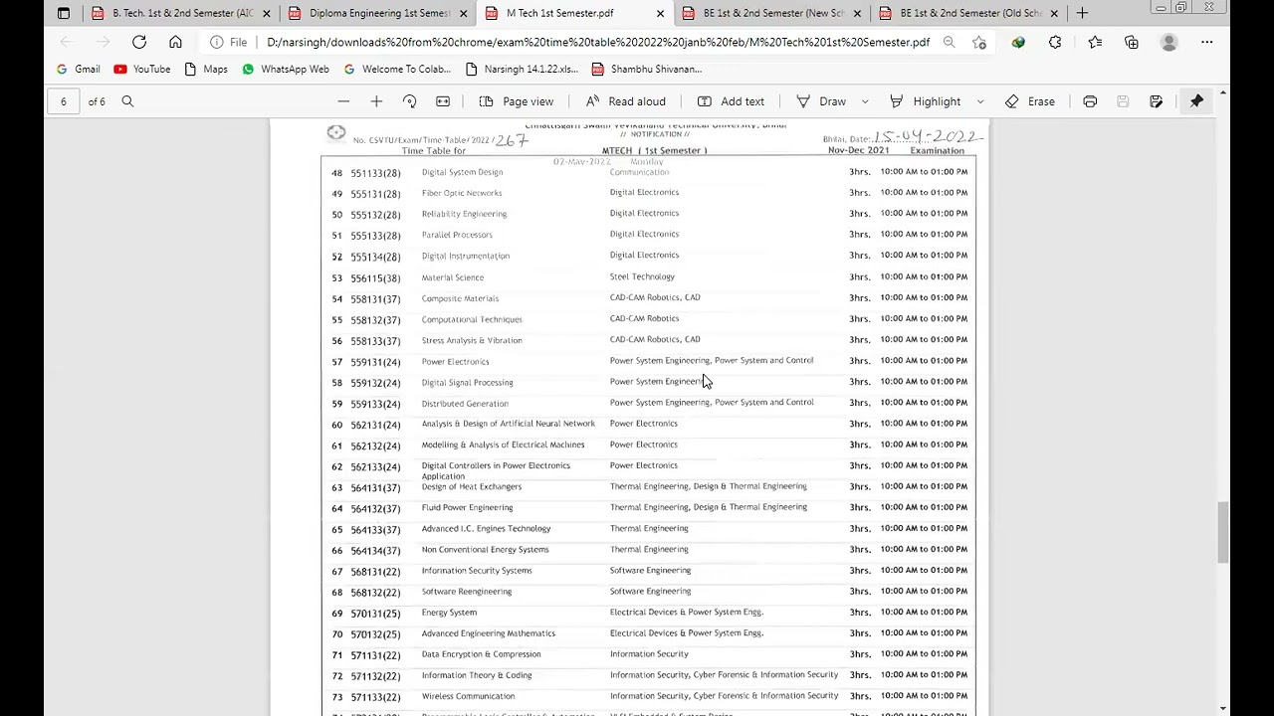Click the vertical scrollbar thumb

coord(1222,532)
